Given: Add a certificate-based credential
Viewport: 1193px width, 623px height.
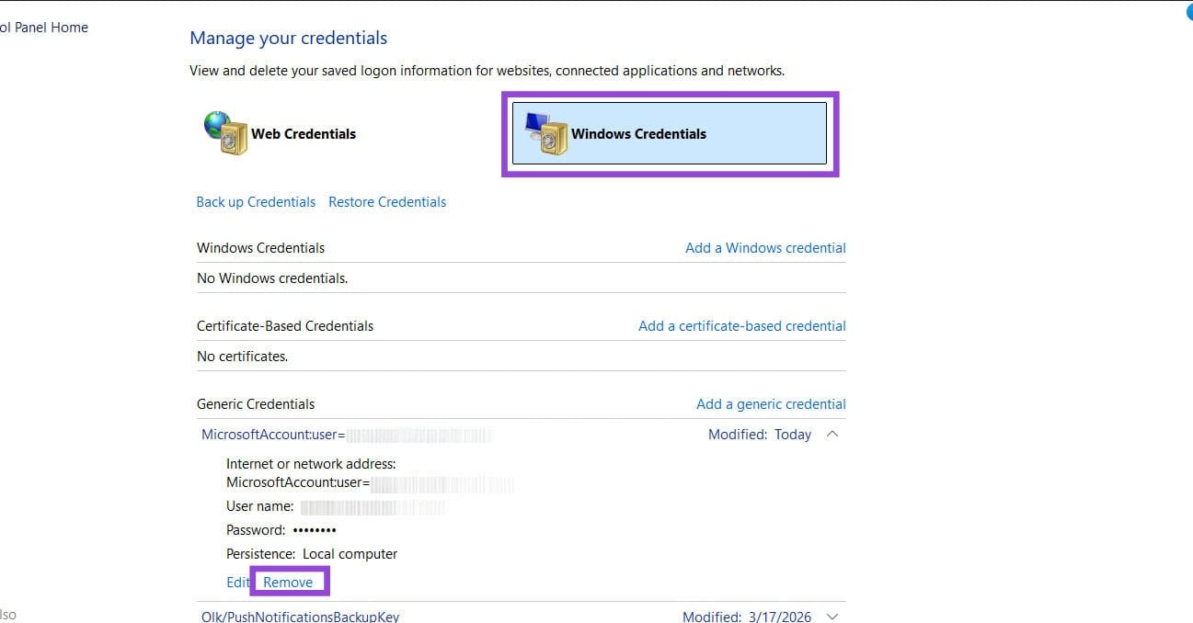Looking at the screenshot, I should click(741, 325).
